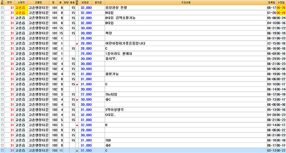The width and height of the screenshot is (286, 153).
Task: Select the 27,000 deposit value
Action: coord(86,95)
